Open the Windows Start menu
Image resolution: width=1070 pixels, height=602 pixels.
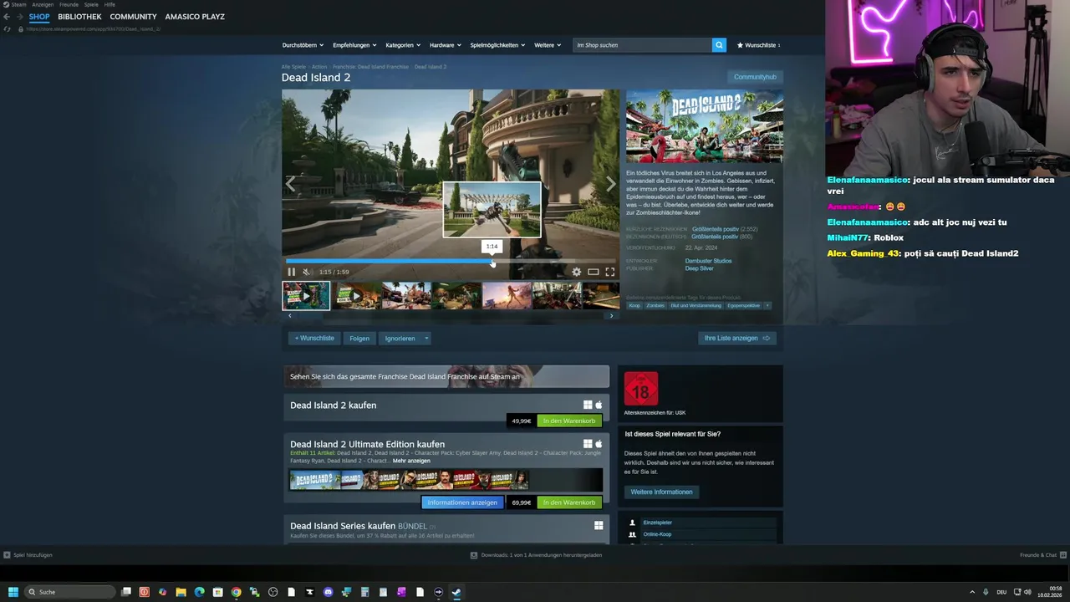pyautogui.click(x=13, y=592)
